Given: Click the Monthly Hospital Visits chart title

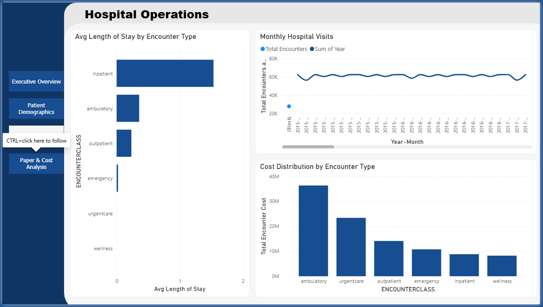Looking at the screenshot, I should 297,37.
